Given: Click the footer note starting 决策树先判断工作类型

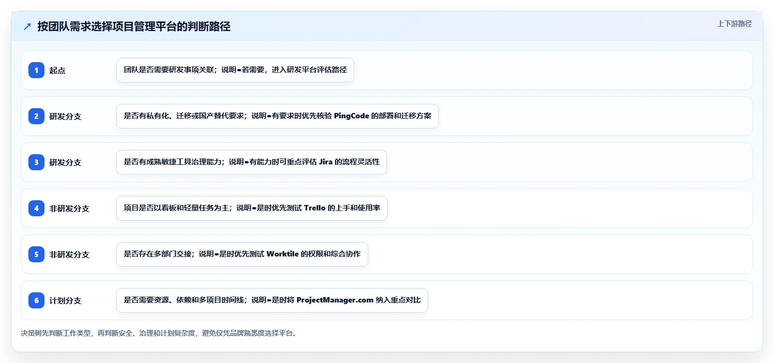Looking at the screenshot, I should pyautogui.click(x=159, y=333).
